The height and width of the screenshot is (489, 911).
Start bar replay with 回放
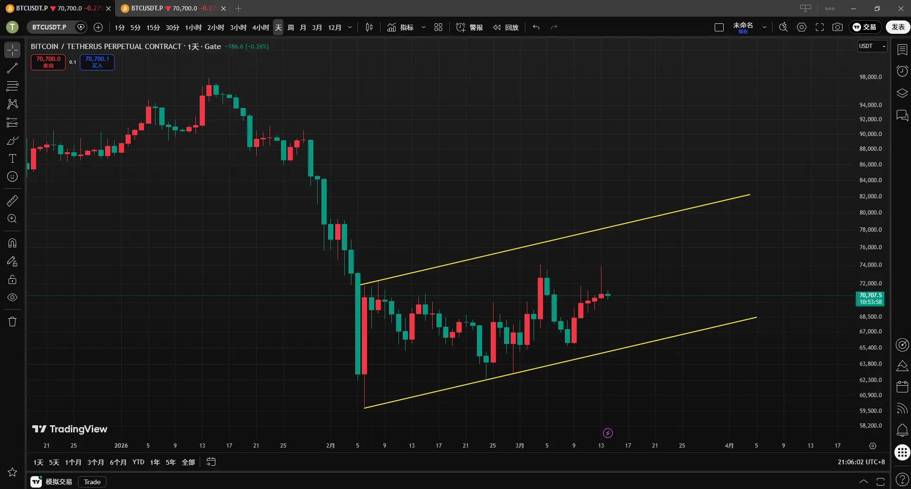pos(506,27)
